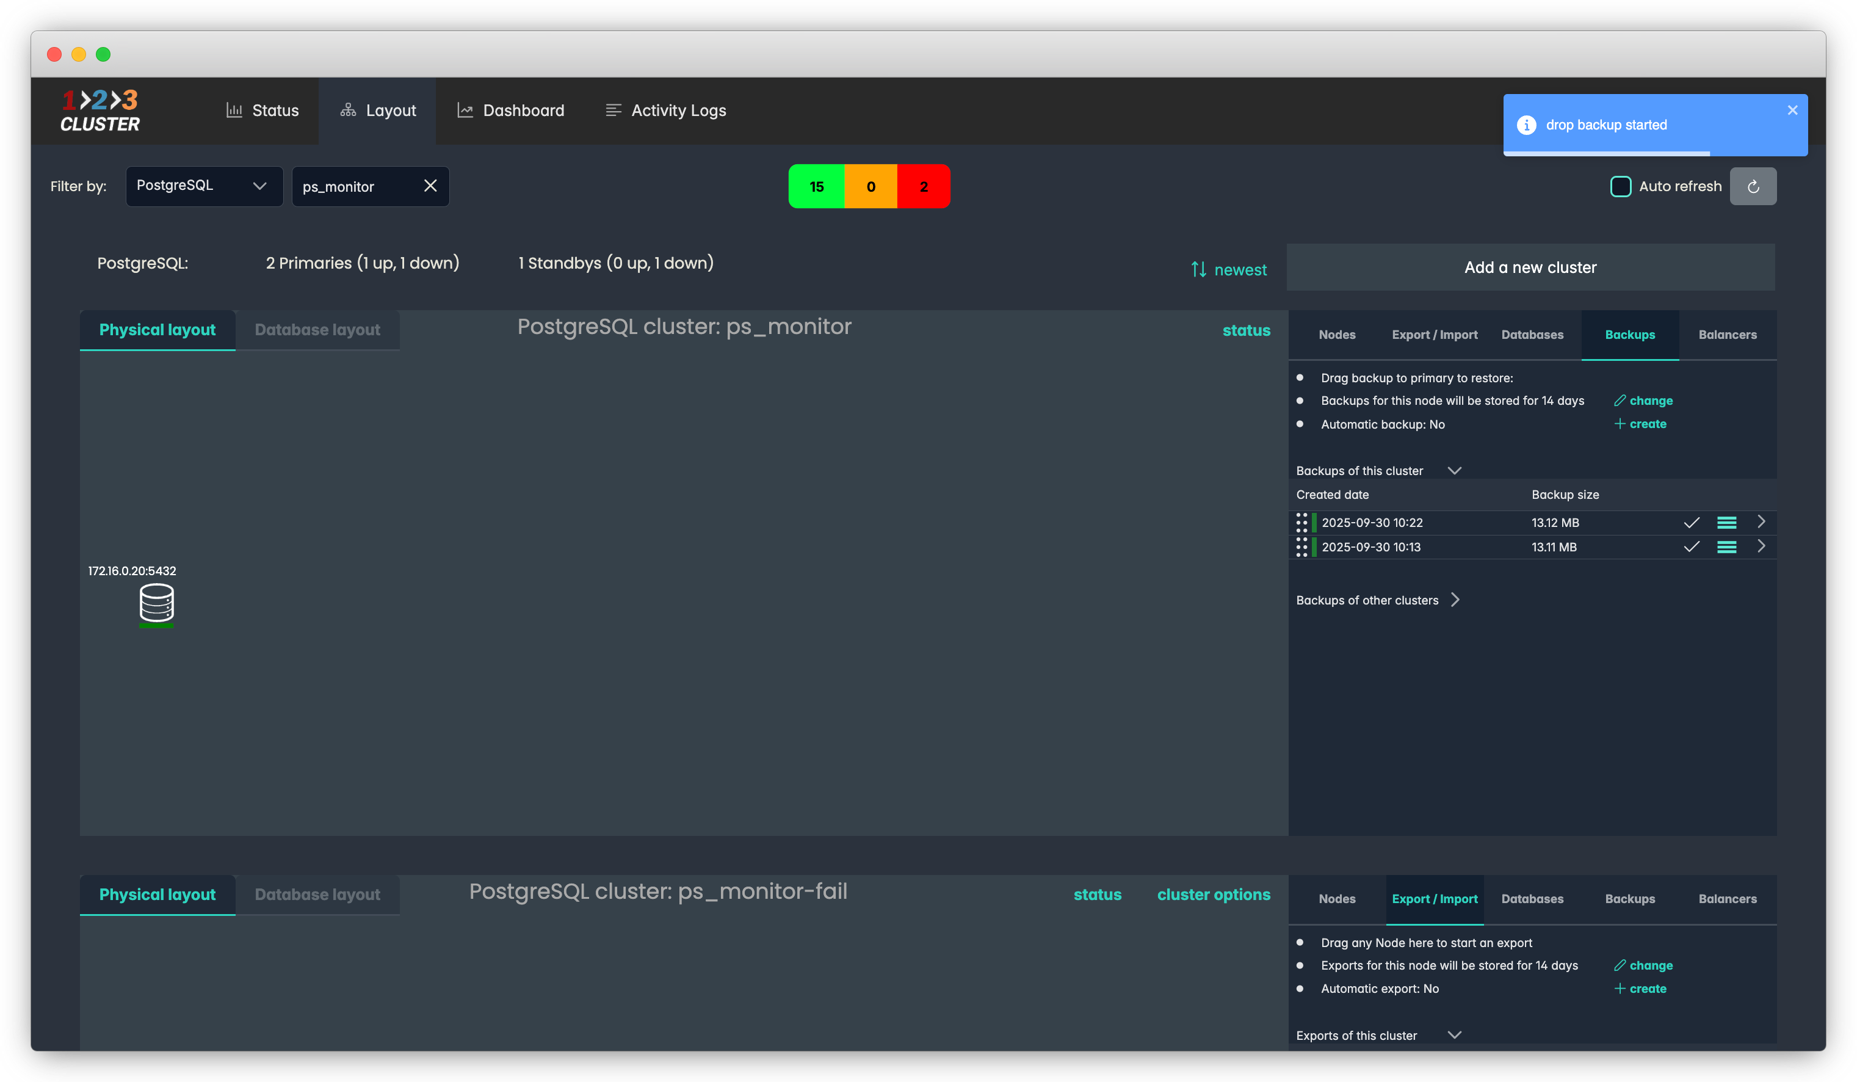Viewport: 1857px width, 1082px height.
Task: Dismiss the drop backup started notification
Action: tap(1792, 111)
